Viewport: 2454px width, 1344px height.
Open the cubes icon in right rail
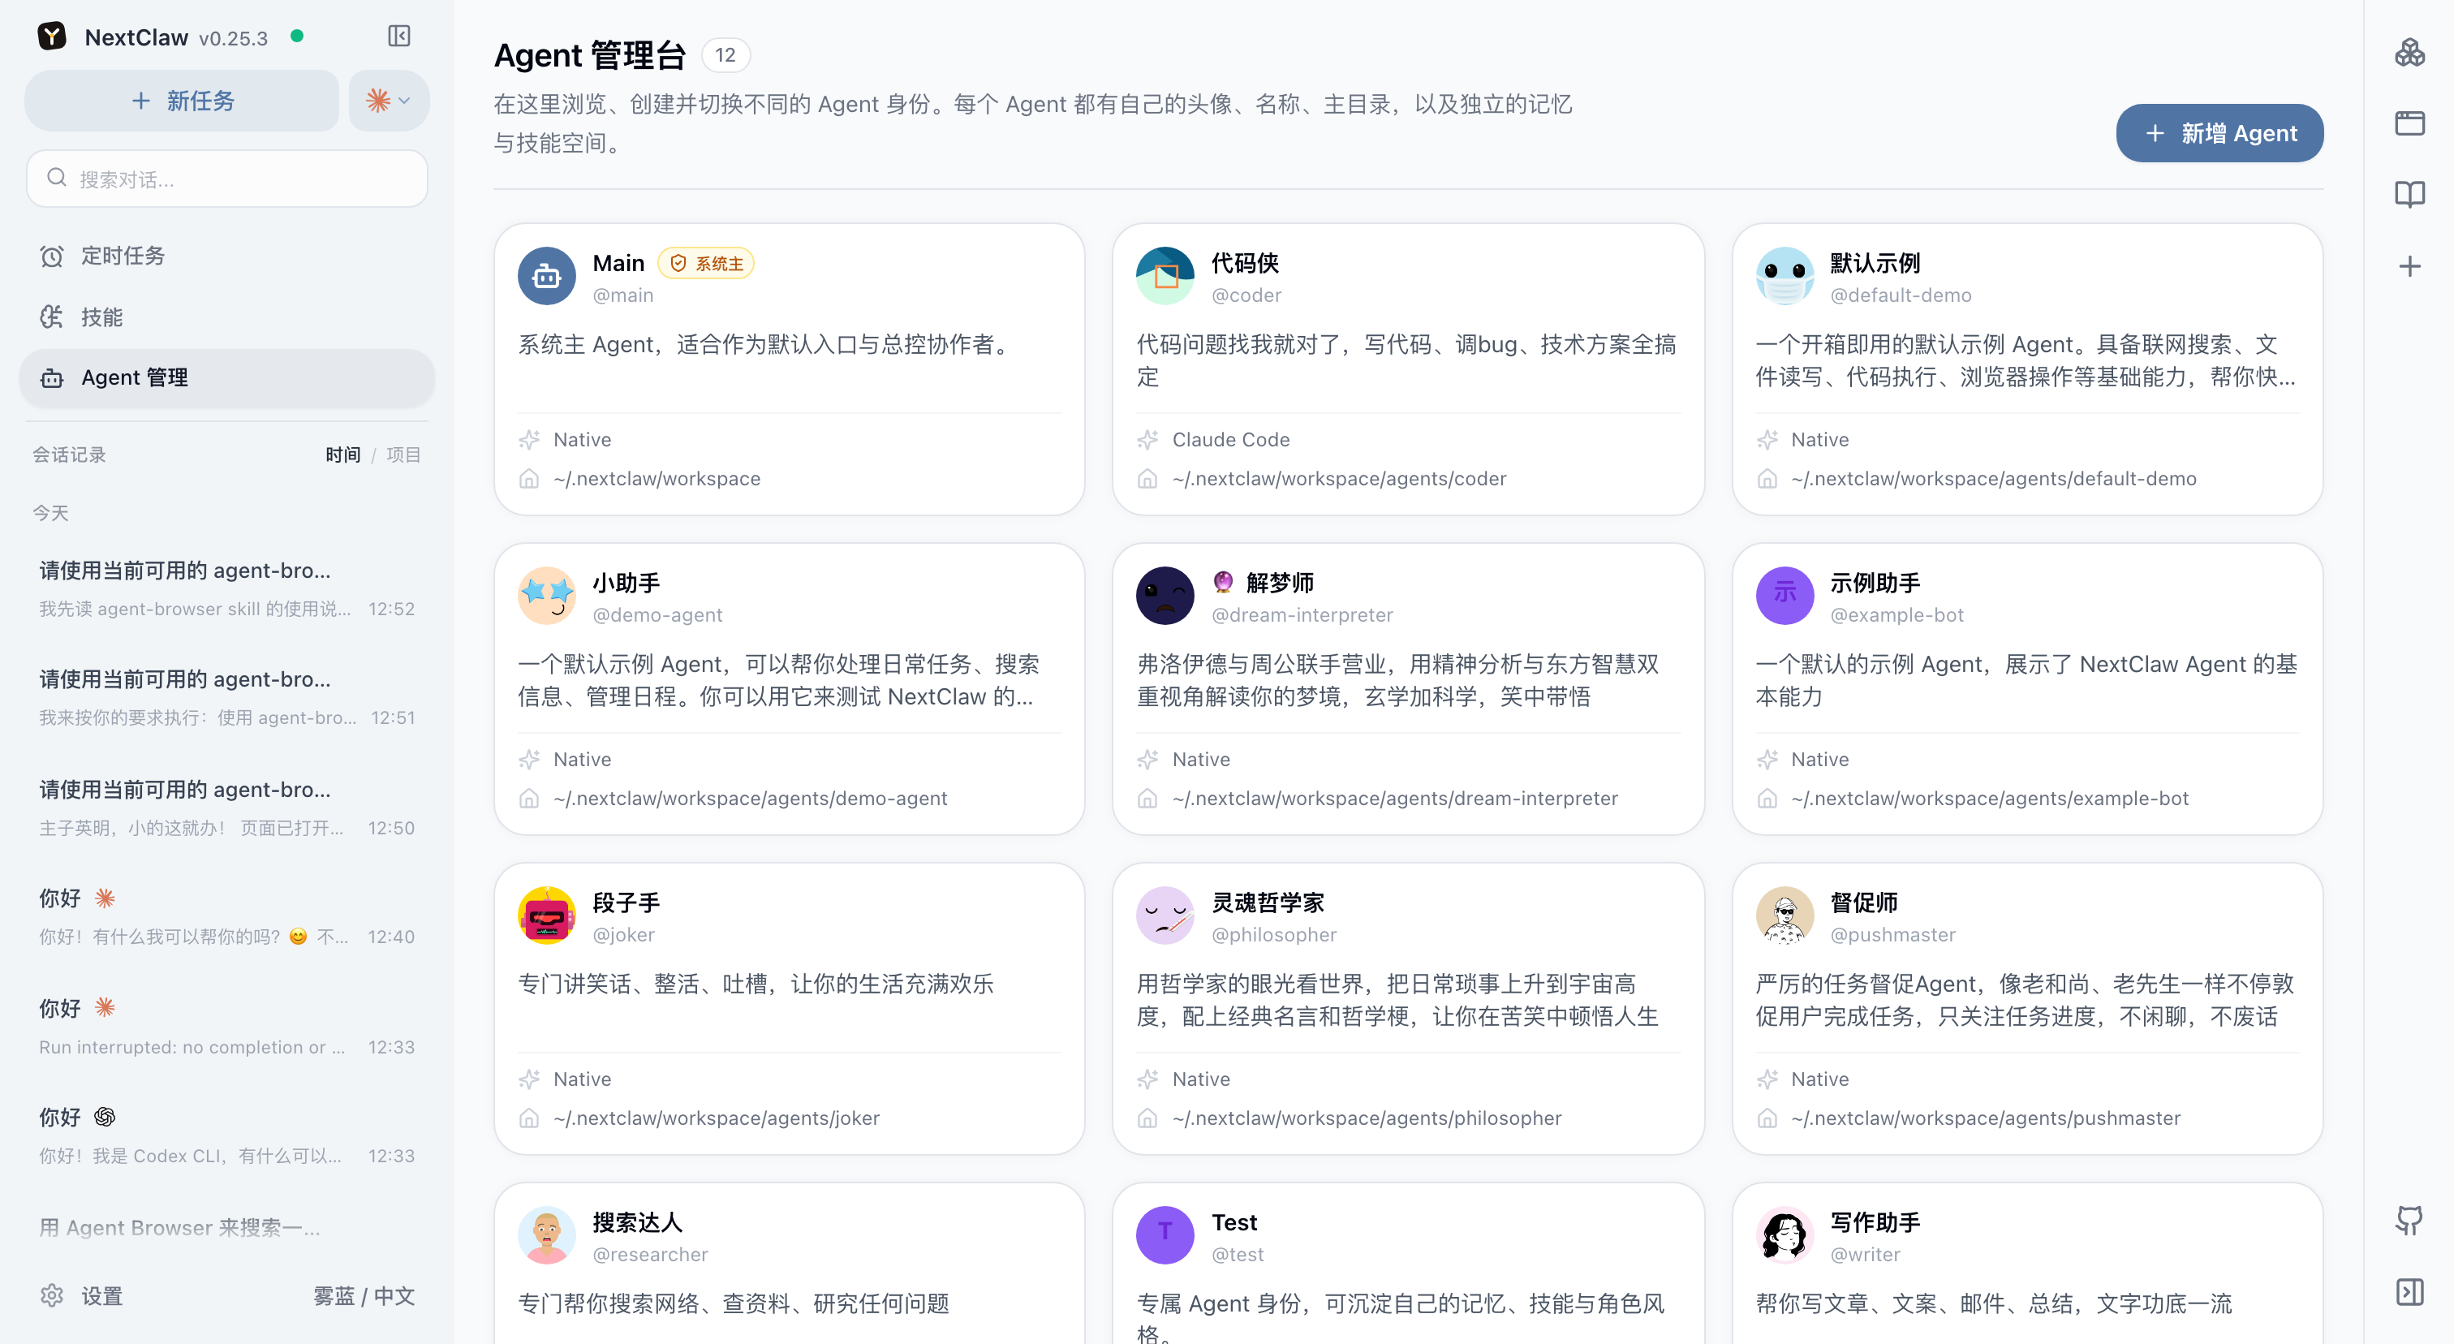[x=2410, y=51]
